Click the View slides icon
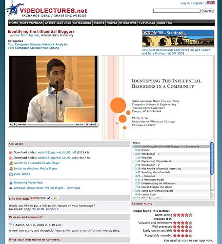The image size is (222, 244). tap(11, 174)
